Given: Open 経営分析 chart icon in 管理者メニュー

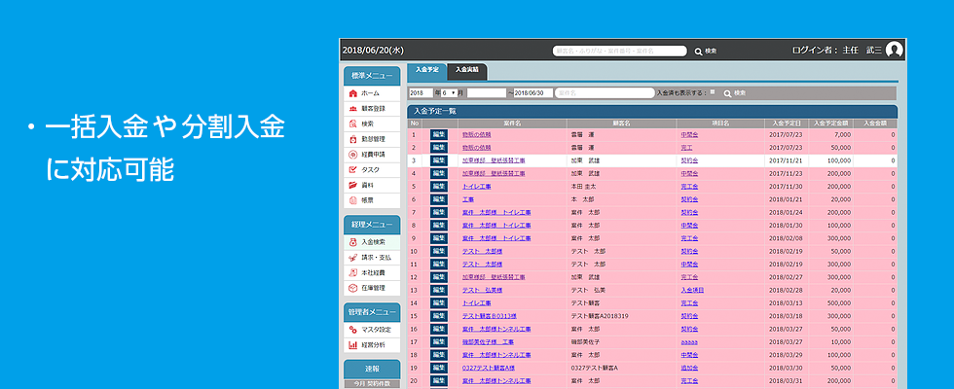Looking at the screenshot, I should pos(353,344).
